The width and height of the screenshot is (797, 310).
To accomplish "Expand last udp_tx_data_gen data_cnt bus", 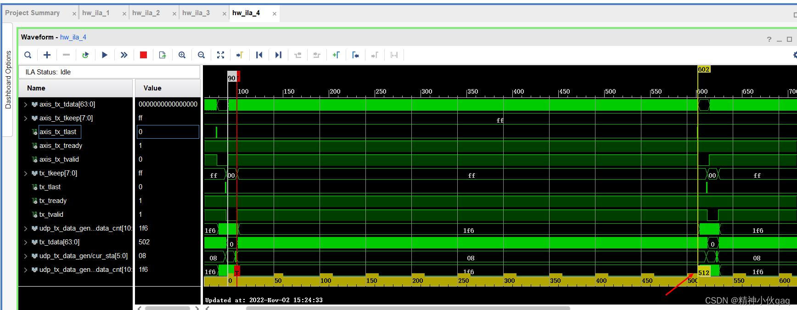I will click(x=26, y=270).
